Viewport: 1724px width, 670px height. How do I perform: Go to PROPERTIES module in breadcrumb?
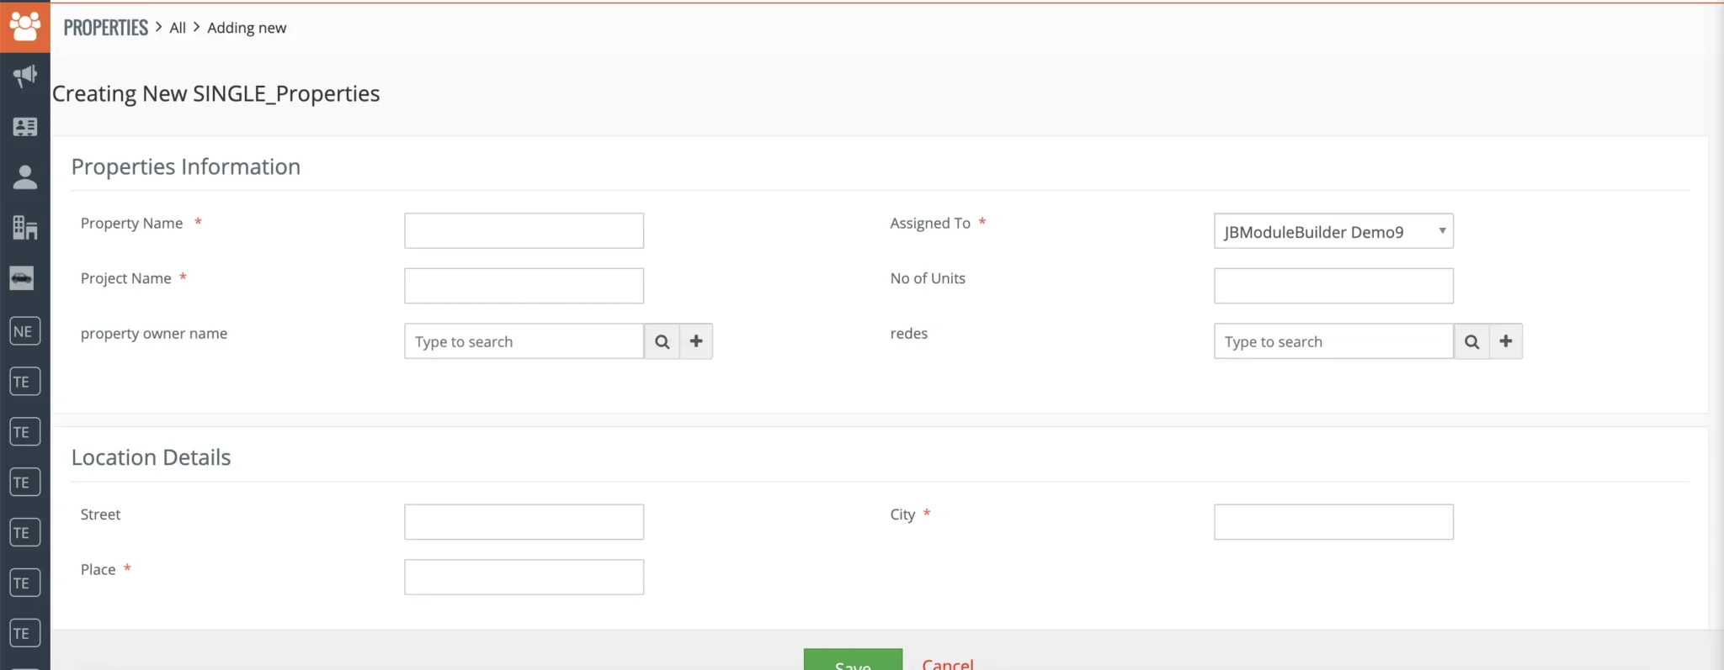(x=105, y=28)
